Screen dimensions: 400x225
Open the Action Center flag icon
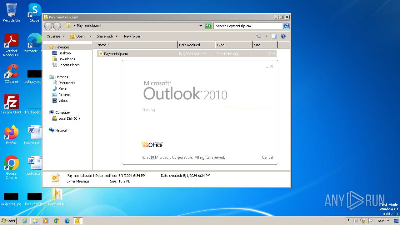pos(370,221)
